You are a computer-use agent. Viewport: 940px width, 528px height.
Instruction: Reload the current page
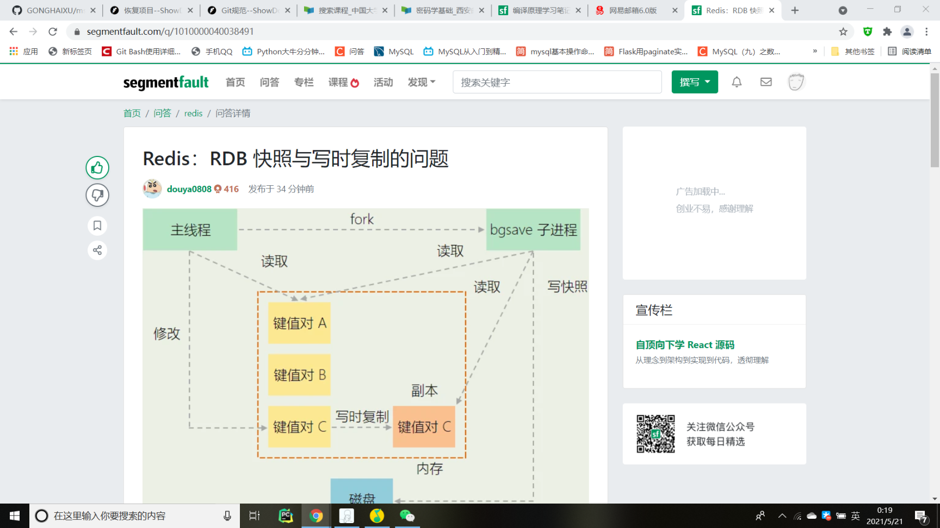click(53, 32)
